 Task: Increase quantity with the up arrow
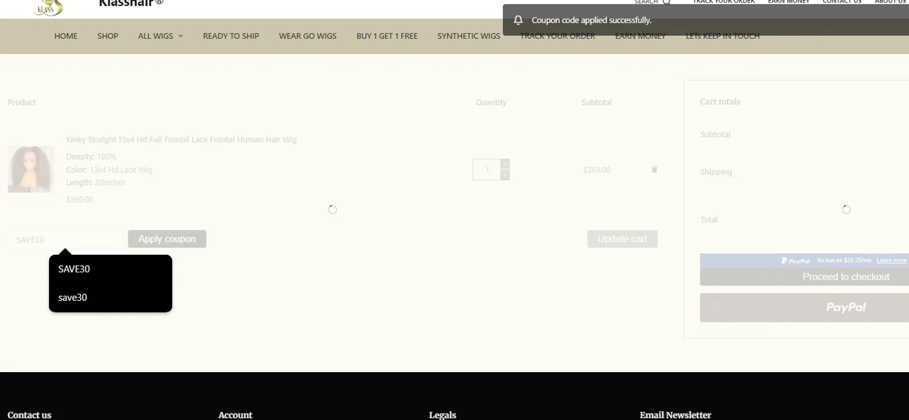pyautogui.click(x=505, y=164)
